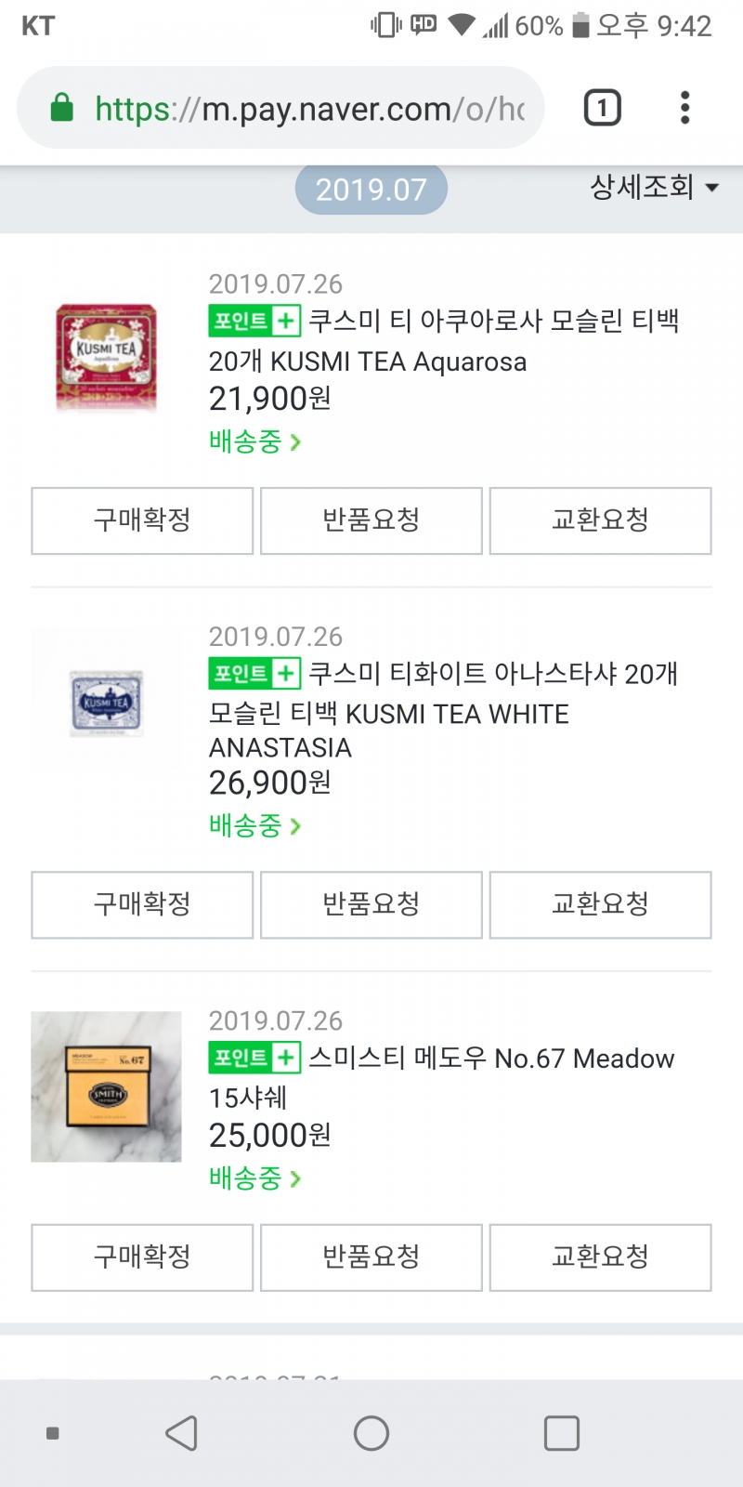Tap the secure padlock icon
This screenshot has width=743, height=1487.
(61, 108)
